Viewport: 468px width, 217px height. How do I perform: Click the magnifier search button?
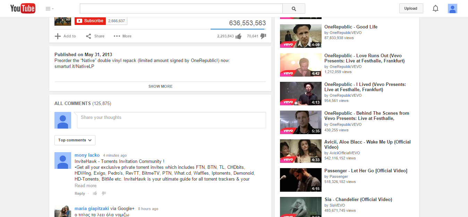[294, 9]
